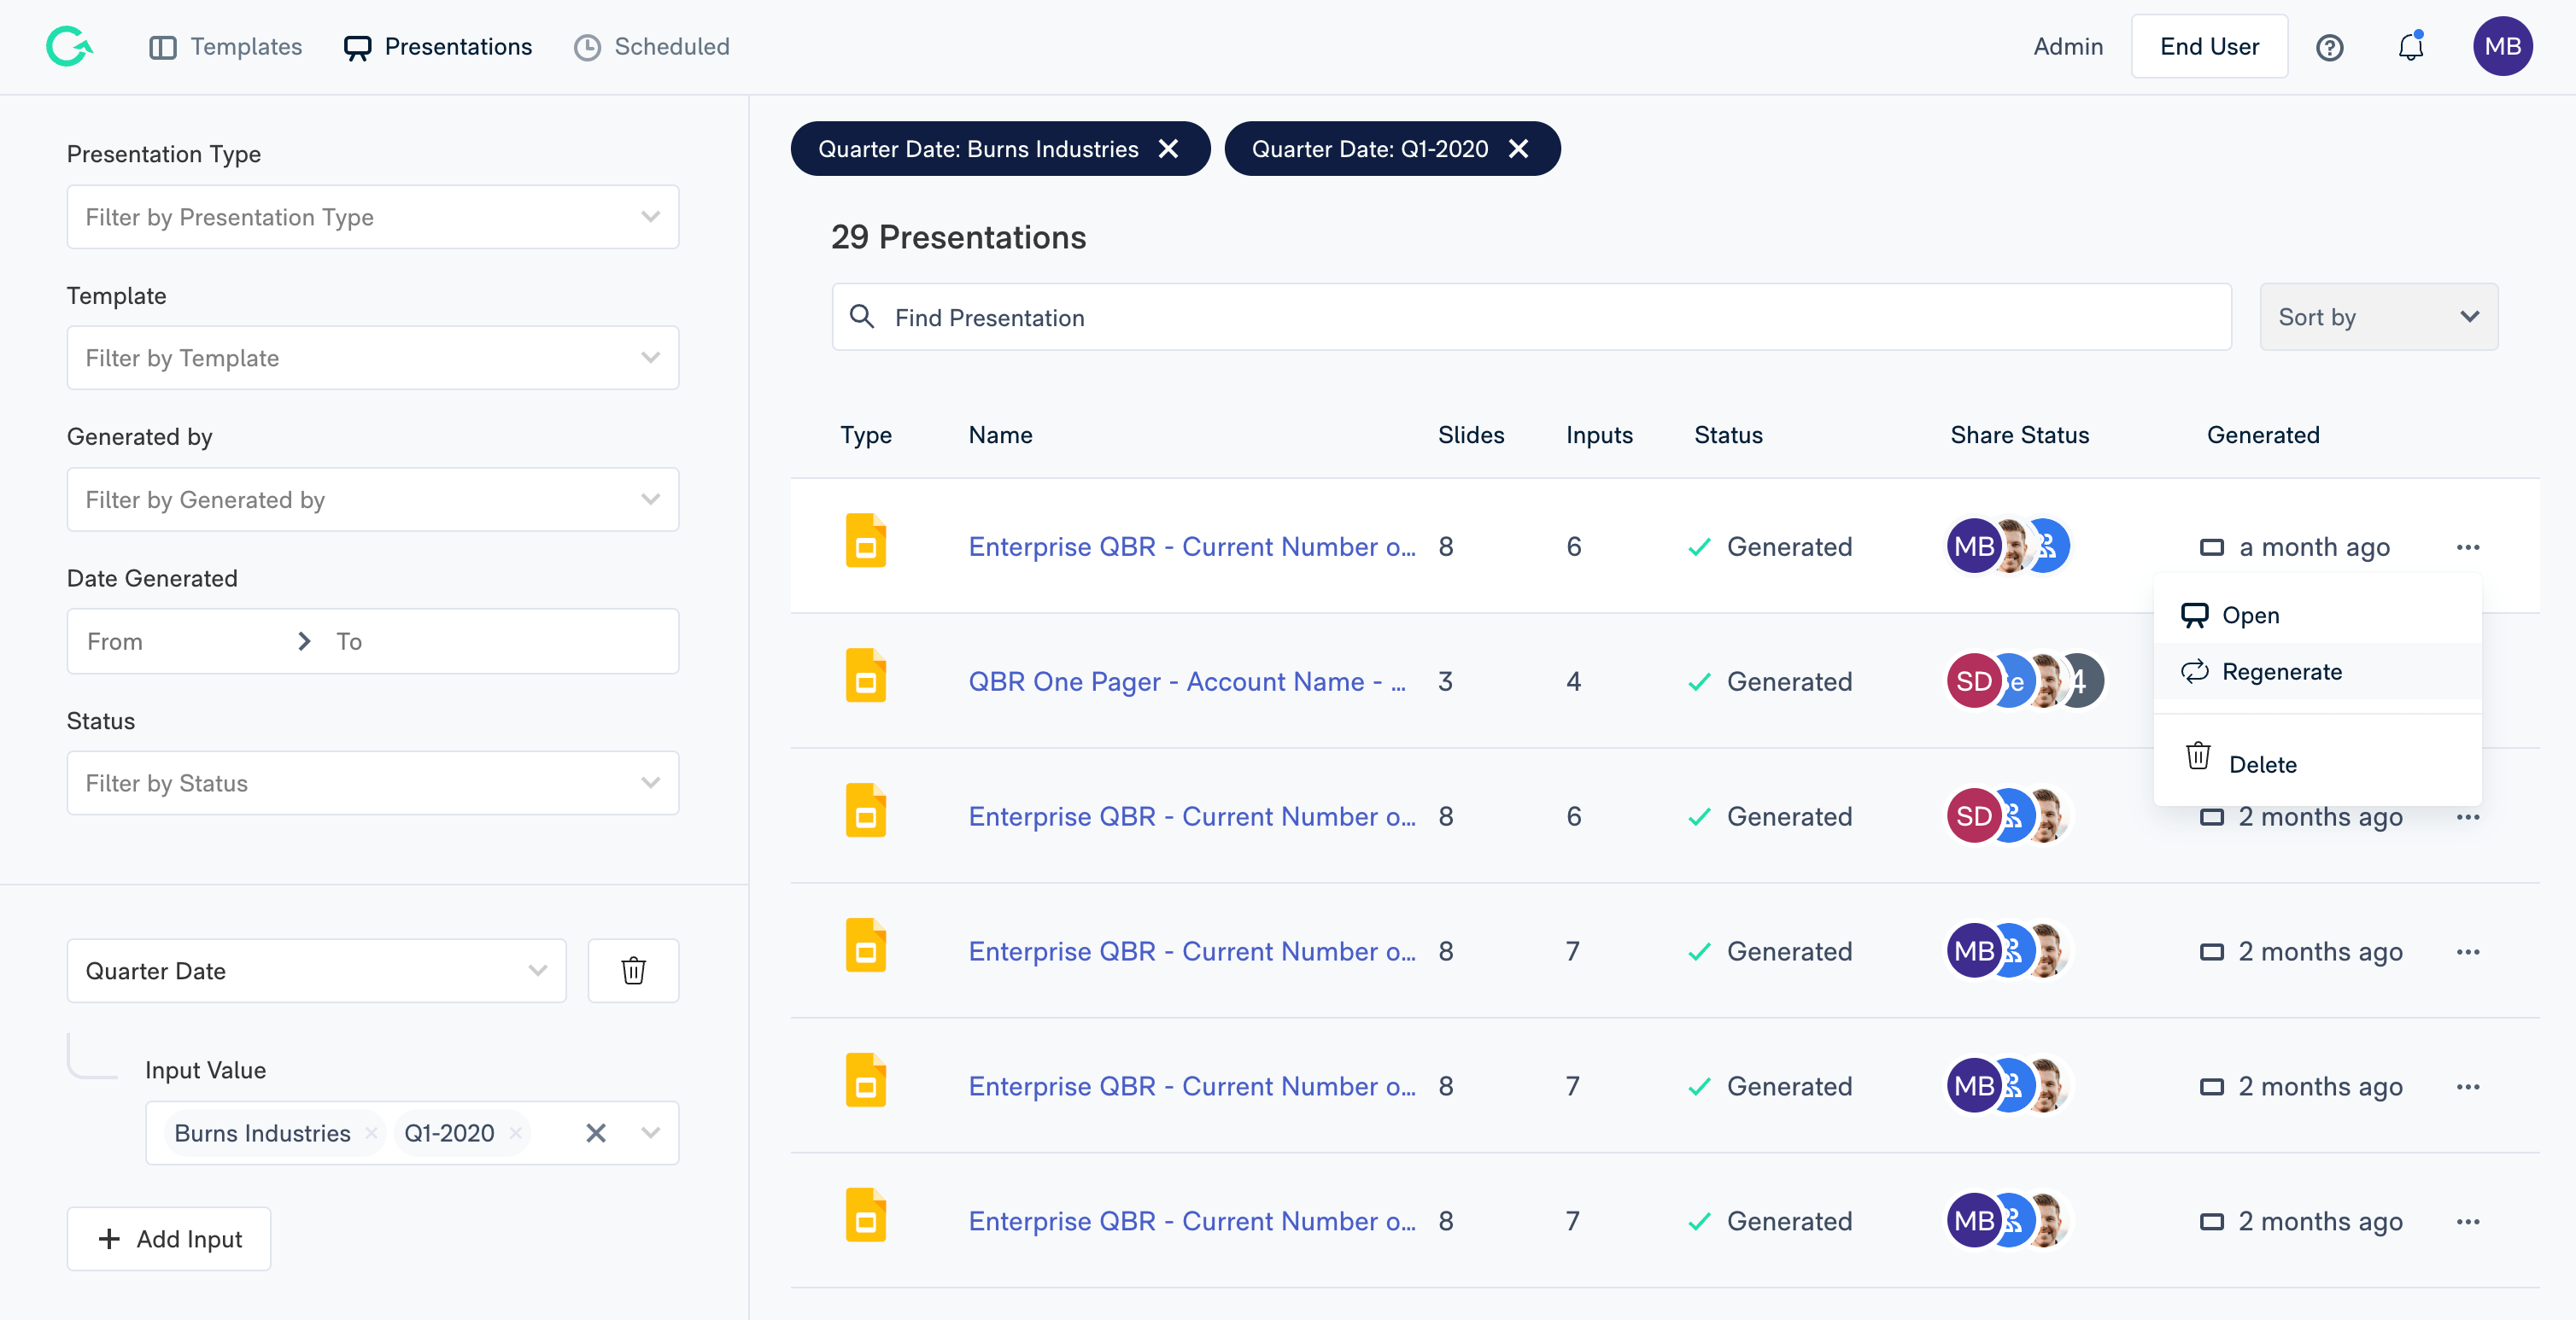Open the help question mark icon
Screen dimensions: 2576x1320
click(2329, 47)
